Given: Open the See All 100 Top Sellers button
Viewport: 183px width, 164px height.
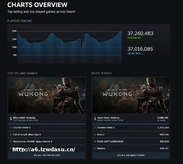Looking at the screenshot, I should point(47,155).
